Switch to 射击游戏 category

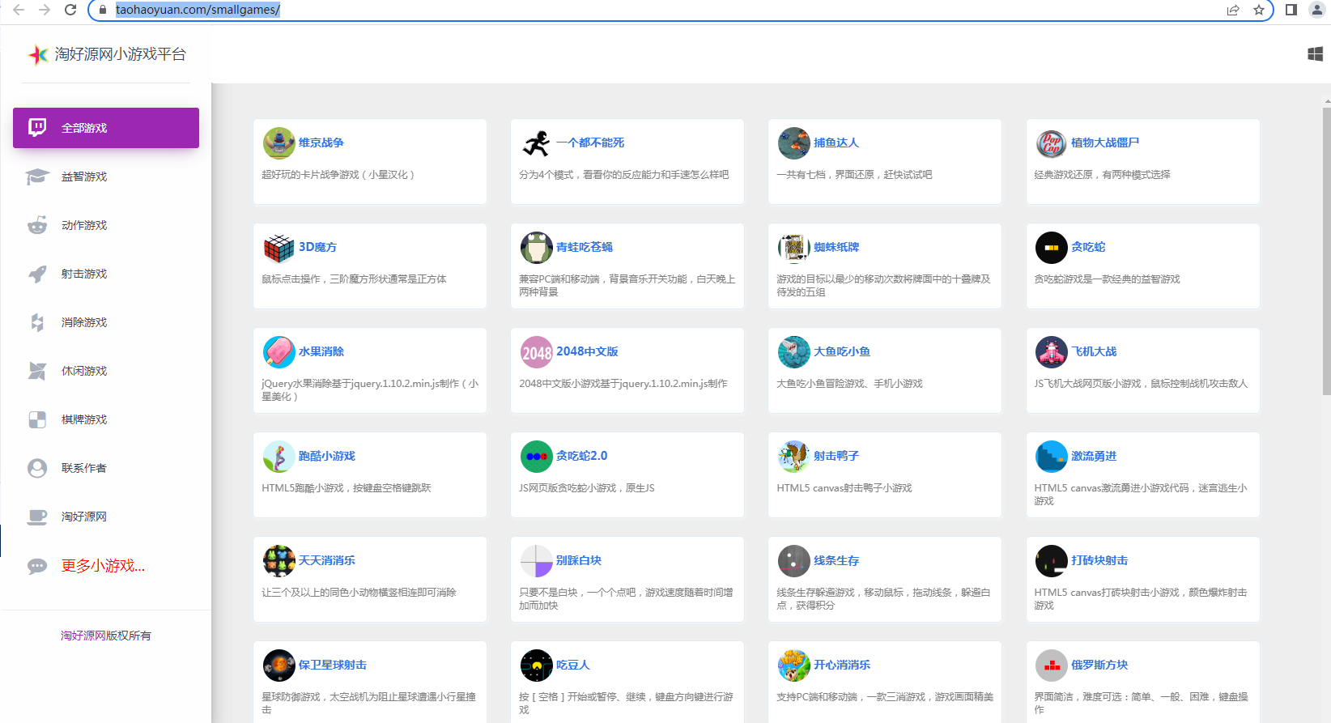pyautogui.click(x=84, y=274)
